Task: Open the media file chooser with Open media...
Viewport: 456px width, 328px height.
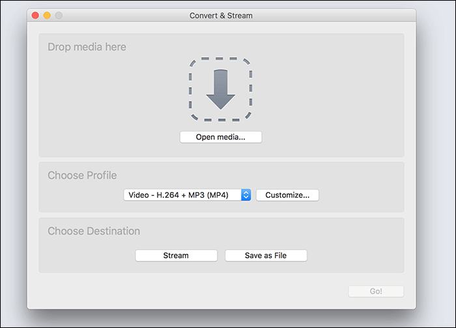Action: point(220,137)
